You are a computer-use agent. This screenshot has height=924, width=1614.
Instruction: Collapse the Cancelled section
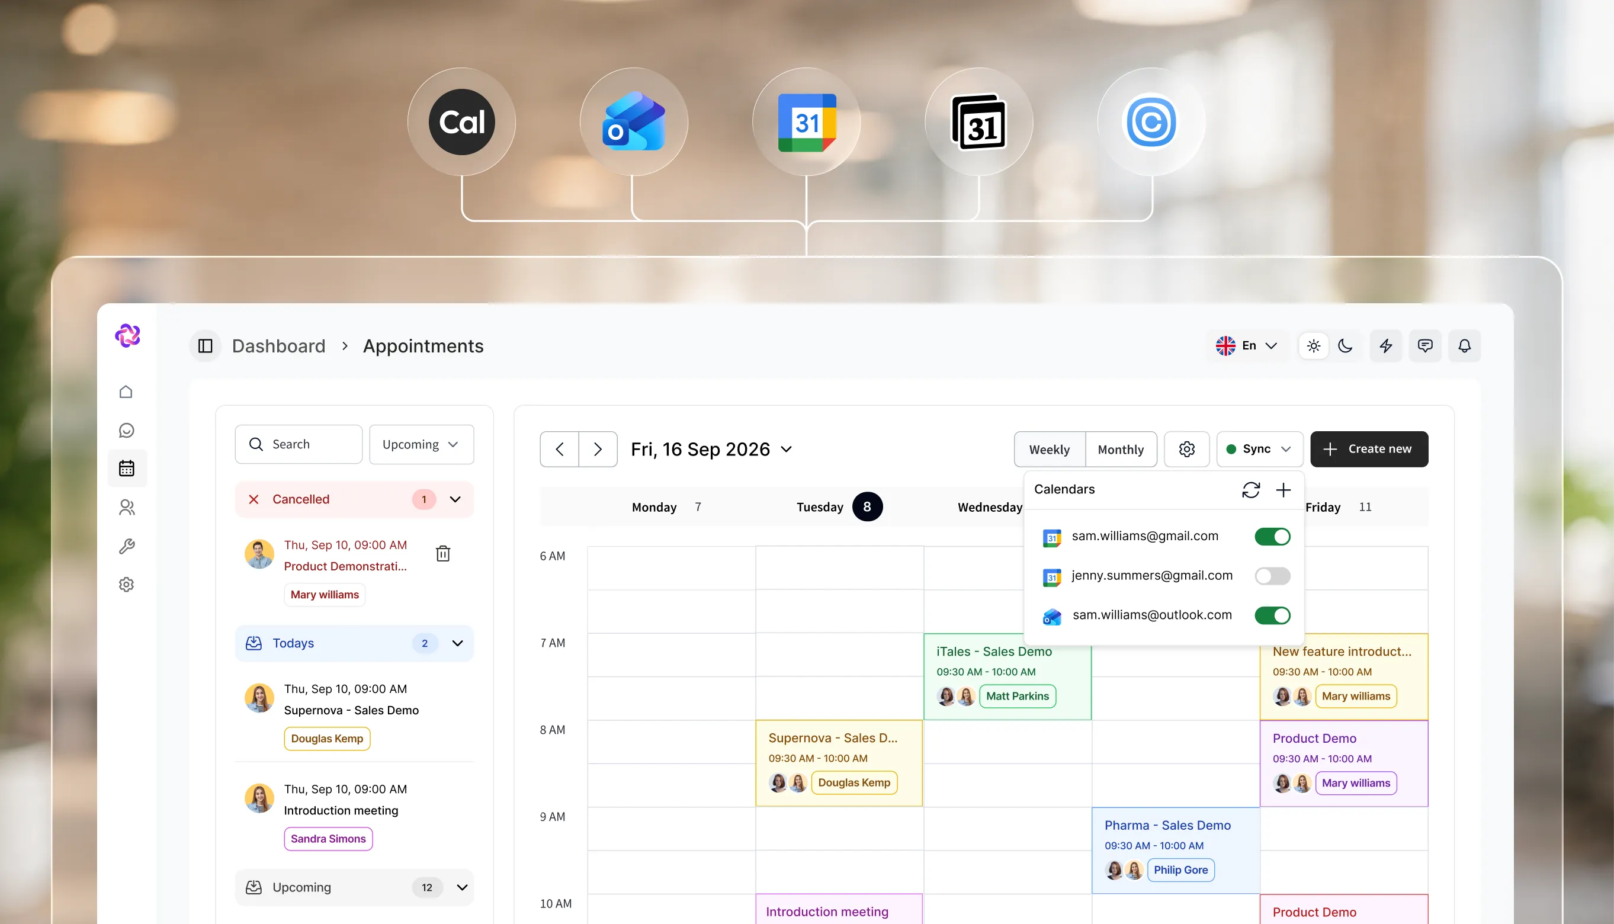tap(455, 499)
